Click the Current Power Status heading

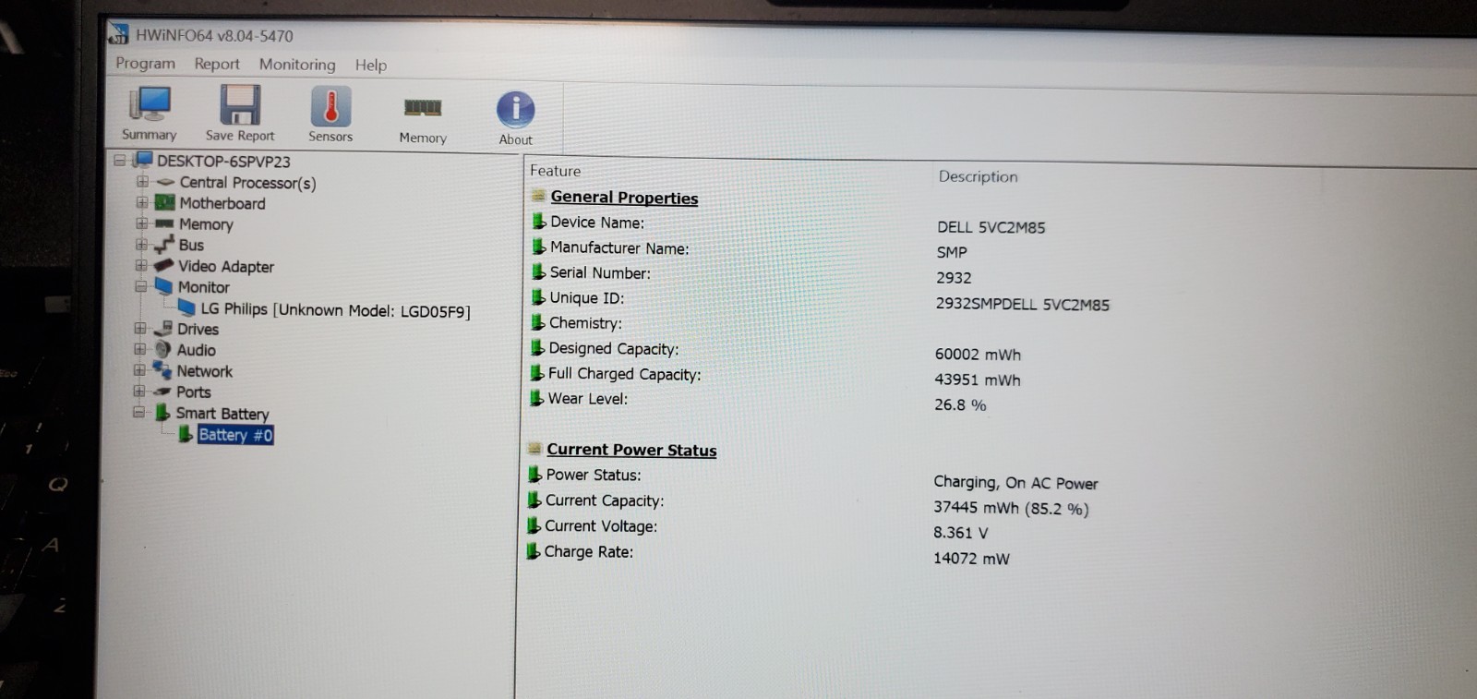click(x=631, y=450)
